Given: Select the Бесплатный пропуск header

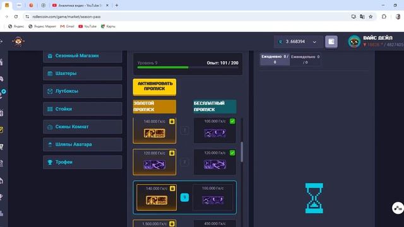Looking at the screenshot, I should [215, 107].
